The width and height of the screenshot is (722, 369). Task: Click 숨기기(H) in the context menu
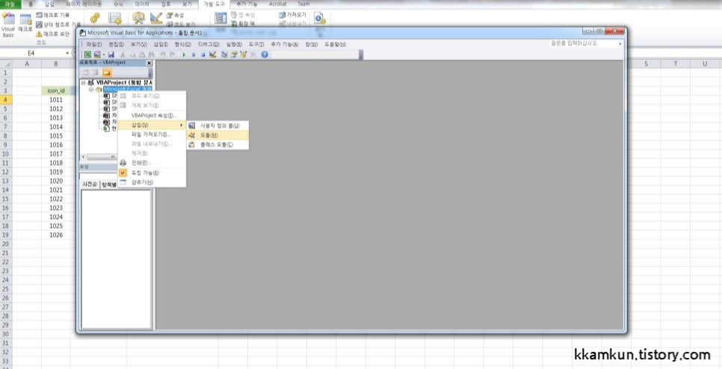coord(152,182)
